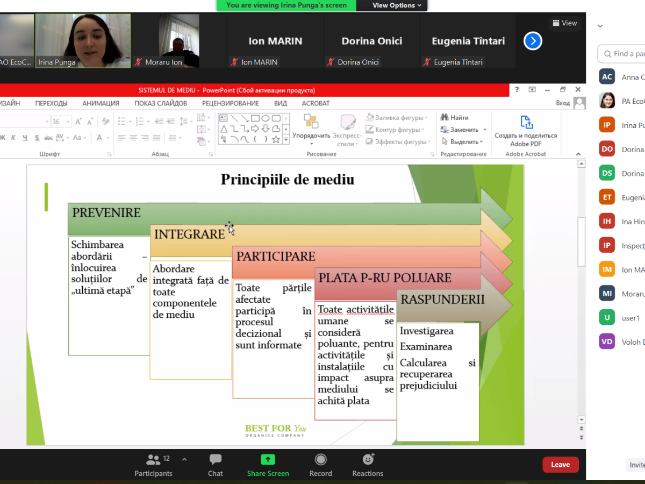Viewport: 645px width, 484px height.
Task: Select the Eugenia Tîntari participant tile
Action: [468, 40]
